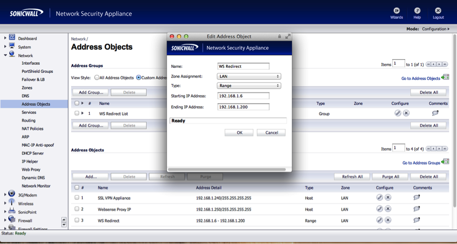Click the Firewall icon in sidebar
The image size is (457, 244).
pyautogui.click(x=12, y=219)
